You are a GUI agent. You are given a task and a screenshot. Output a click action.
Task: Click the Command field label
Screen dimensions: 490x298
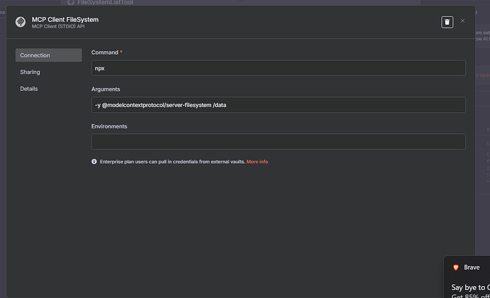click(x=104, y=53)
